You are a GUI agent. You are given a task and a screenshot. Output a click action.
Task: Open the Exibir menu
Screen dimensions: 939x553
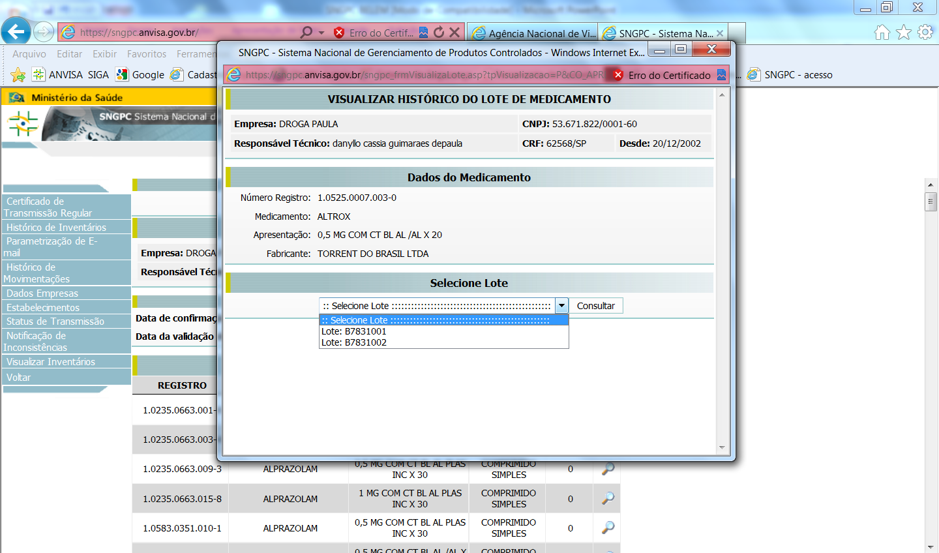point(104,54)
